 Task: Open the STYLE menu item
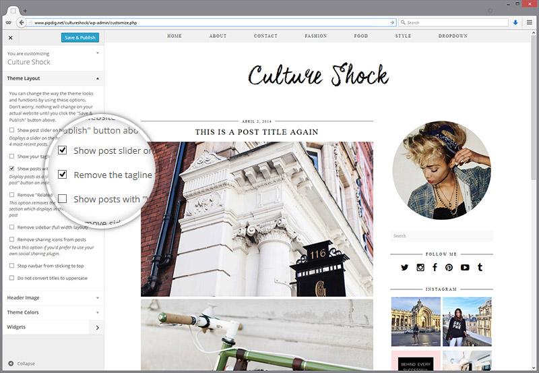[403, 36]
